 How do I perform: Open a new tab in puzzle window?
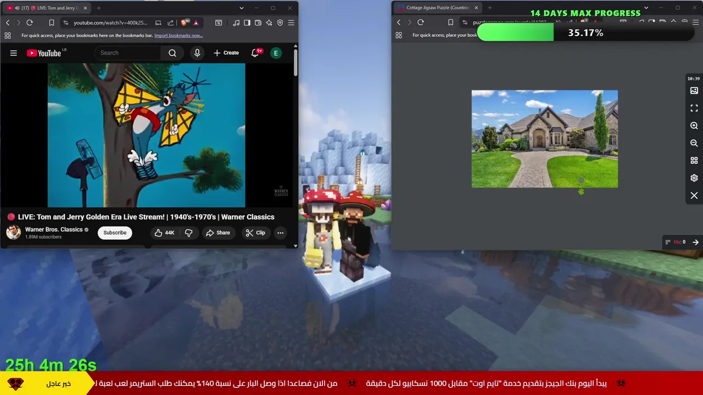tap(490, 8)
